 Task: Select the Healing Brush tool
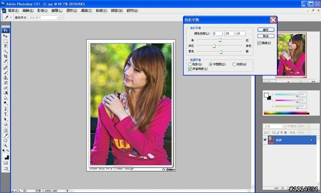tap(6, 67)
